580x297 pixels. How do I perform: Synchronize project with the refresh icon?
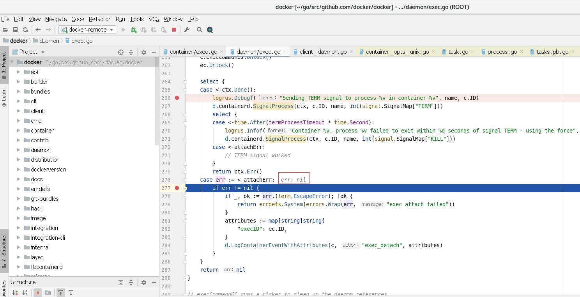click(25, 30)
